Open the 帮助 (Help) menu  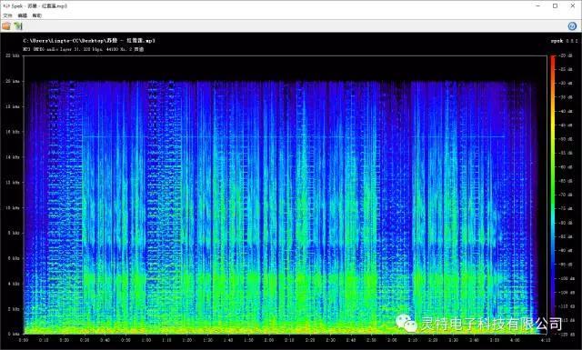[x=36, y=15]
